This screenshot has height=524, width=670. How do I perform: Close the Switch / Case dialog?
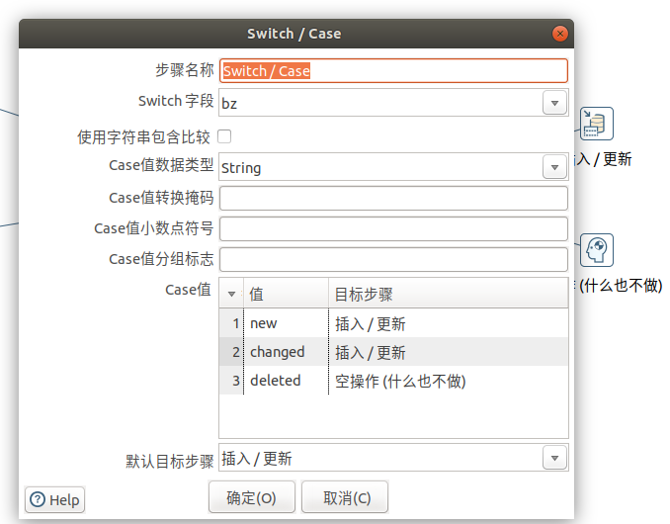559,34
